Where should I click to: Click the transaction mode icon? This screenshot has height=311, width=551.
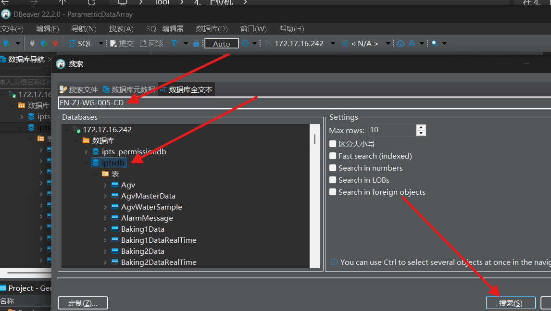pos(175,43)
